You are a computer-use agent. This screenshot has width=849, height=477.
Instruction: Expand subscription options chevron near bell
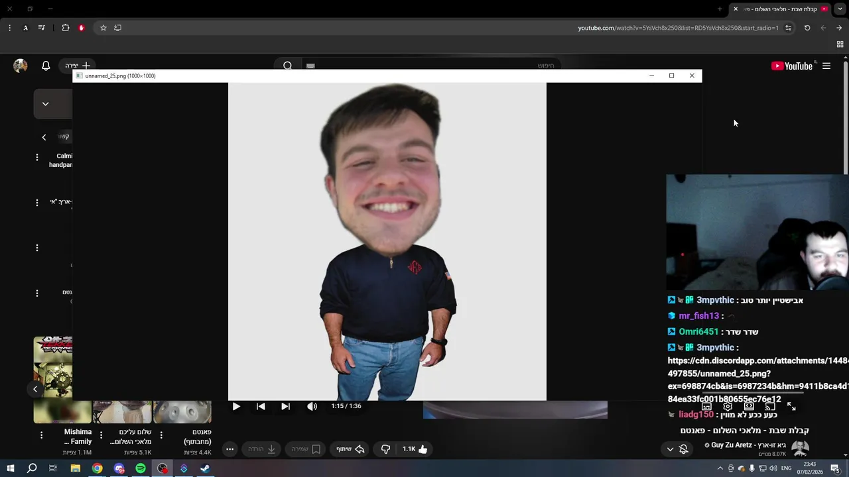(x=670, y=449)
